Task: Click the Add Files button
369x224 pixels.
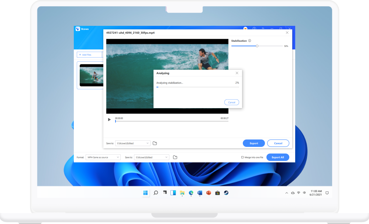Action: click(x=89, y=55)
